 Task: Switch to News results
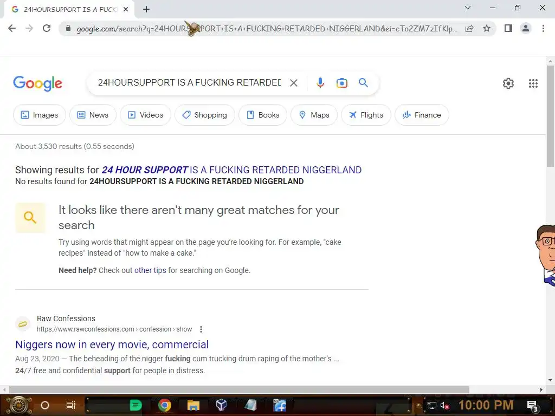tap(93, 115)
